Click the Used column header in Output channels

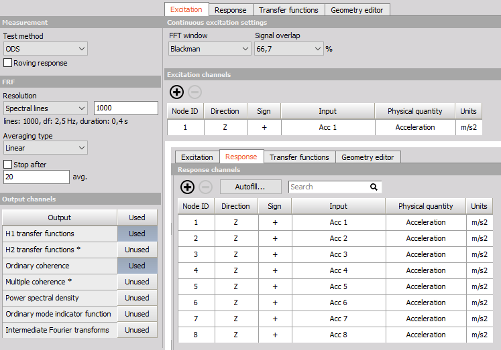pos(137,217)
